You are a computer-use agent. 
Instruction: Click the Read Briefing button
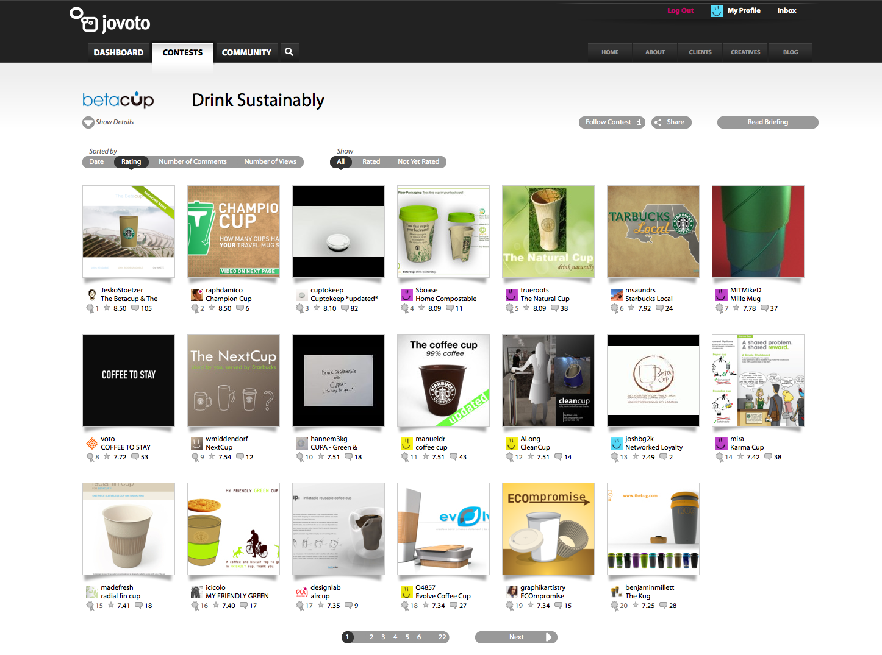[767, 122]
